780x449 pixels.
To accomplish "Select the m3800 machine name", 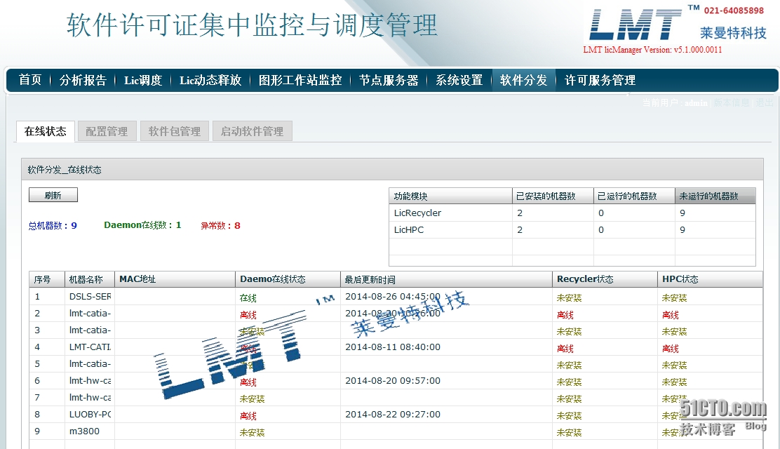I will (84, 431).
